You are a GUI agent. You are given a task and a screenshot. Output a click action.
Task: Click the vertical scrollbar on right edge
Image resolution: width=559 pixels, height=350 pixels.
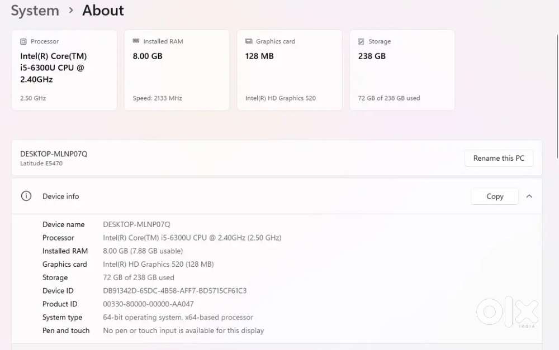pos(557,96)
